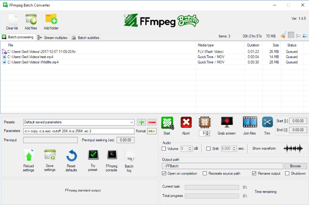Screen dimensions: 309x205
Task: Adjust the Shift seconds spinner
Action: coord(234,149)
